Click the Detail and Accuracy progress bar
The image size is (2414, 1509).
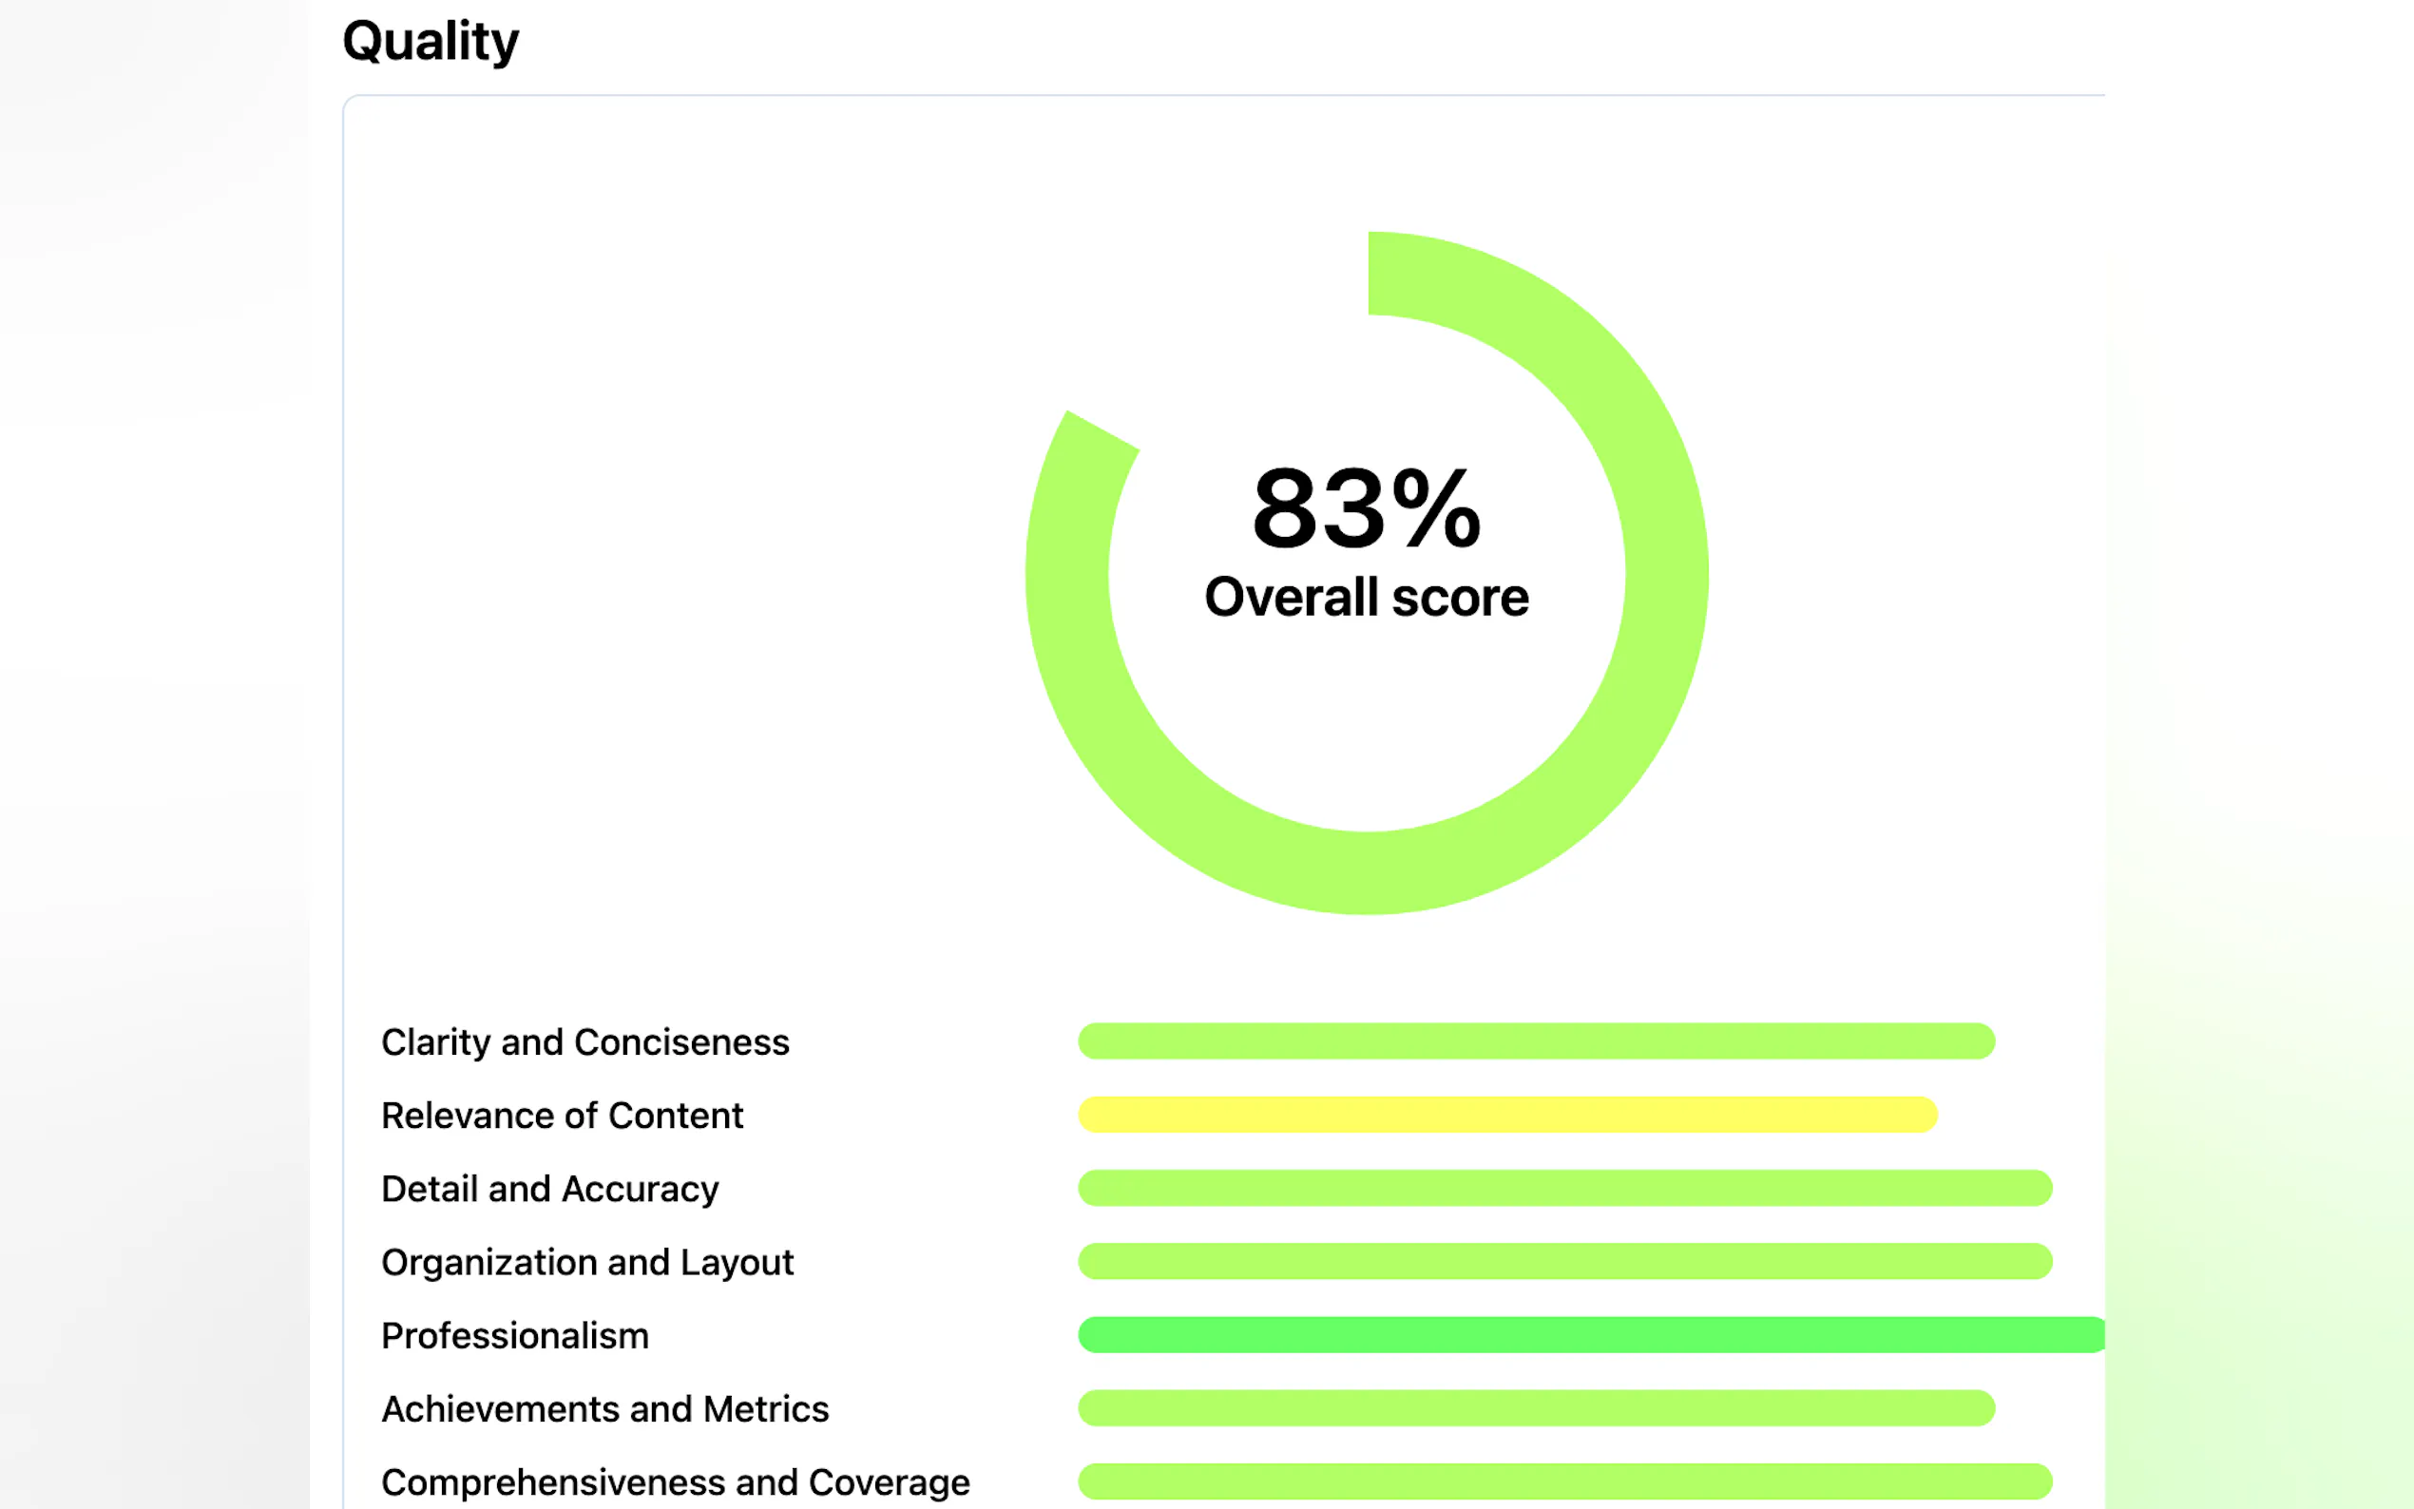pos(1563,1188)
